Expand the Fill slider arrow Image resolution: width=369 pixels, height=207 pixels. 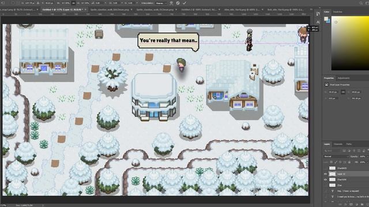click(368, 162)
